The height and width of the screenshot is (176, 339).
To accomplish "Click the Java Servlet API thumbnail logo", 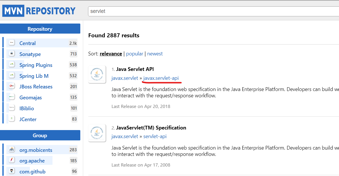I will click(97, 74).
